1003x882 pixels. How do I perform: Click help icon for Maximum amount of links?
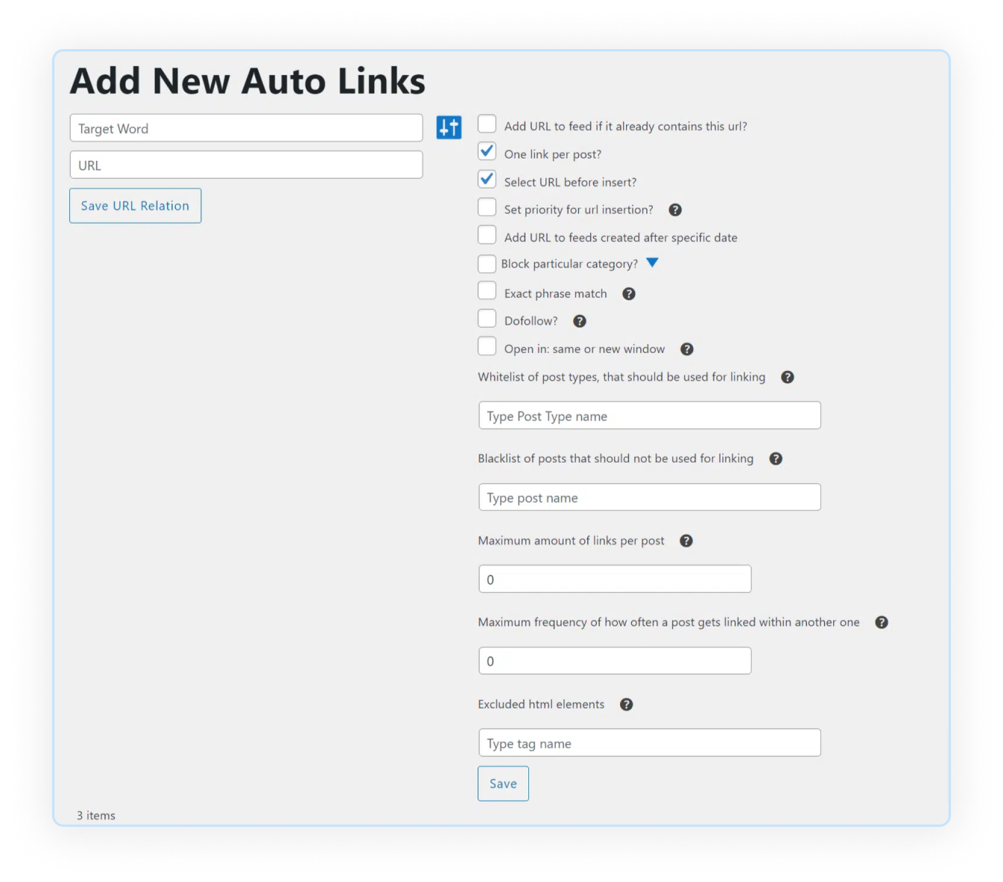point(686,541)
